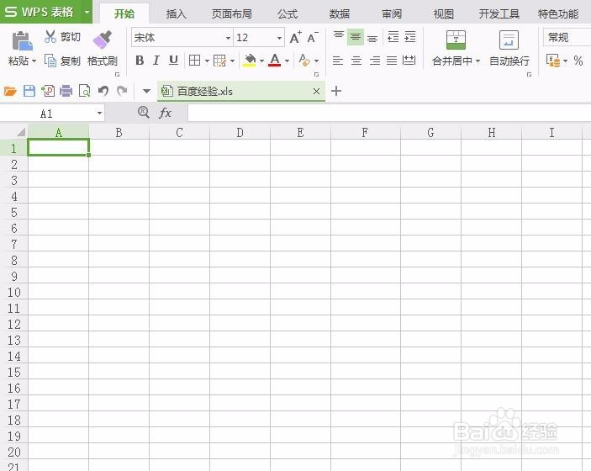The image size is (591, 471).
Task: Click the currency format icon
Action: point(553,61)
